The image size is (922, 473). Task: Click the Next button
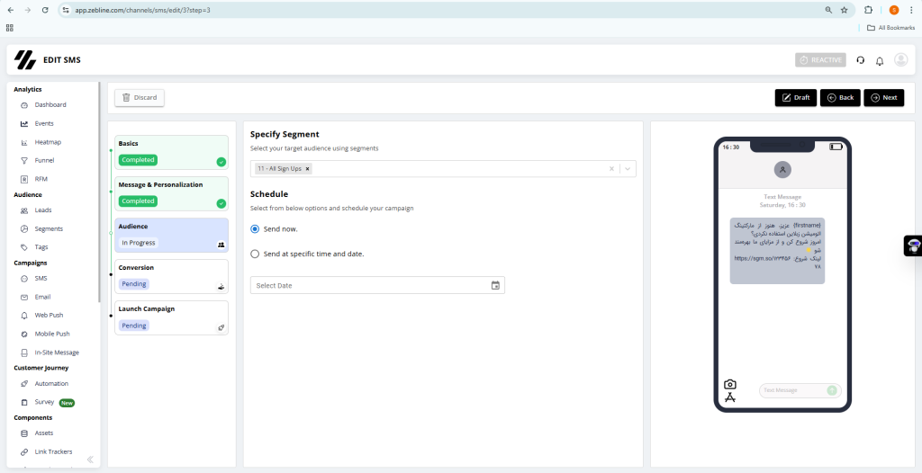(x=883, y=97)
